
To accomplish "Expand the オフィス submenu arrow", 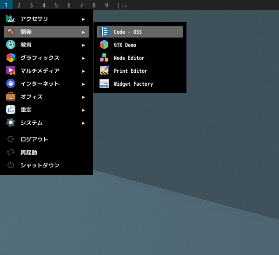I will (83, 97).
